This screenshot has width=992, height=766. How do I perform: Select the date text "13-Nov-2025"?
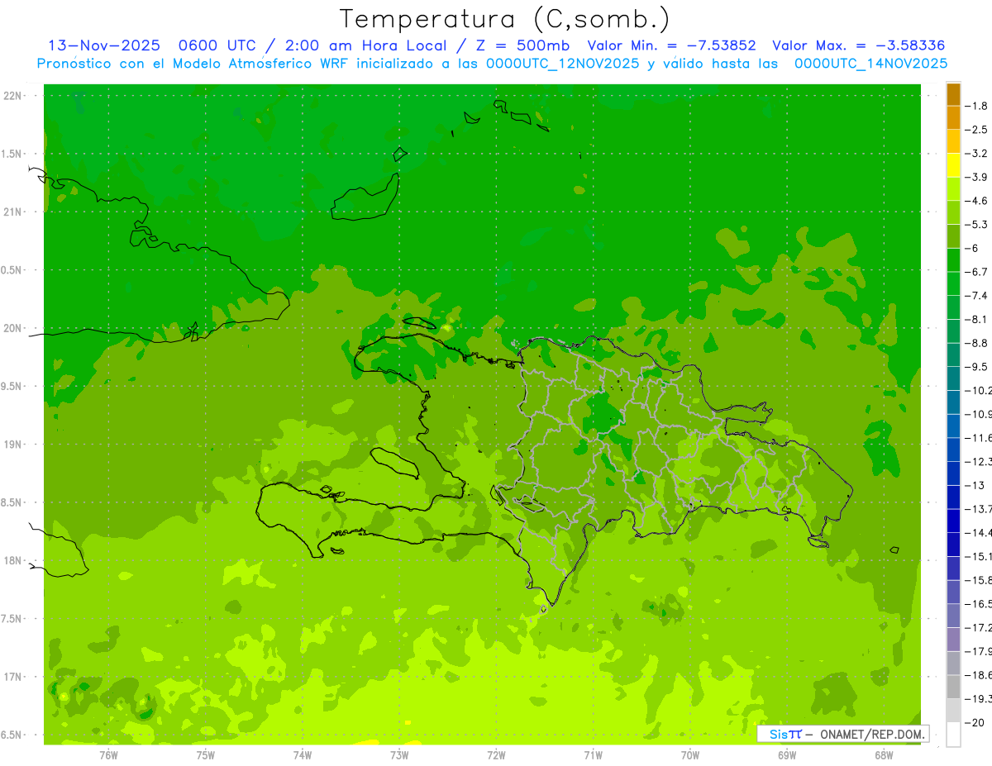(103, 45)
